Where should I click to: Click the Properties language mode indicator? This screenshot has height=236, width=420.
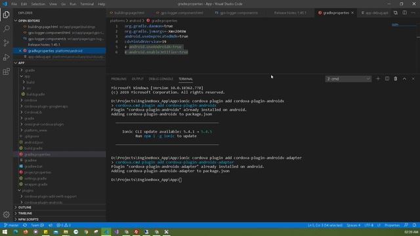[392, 225]
